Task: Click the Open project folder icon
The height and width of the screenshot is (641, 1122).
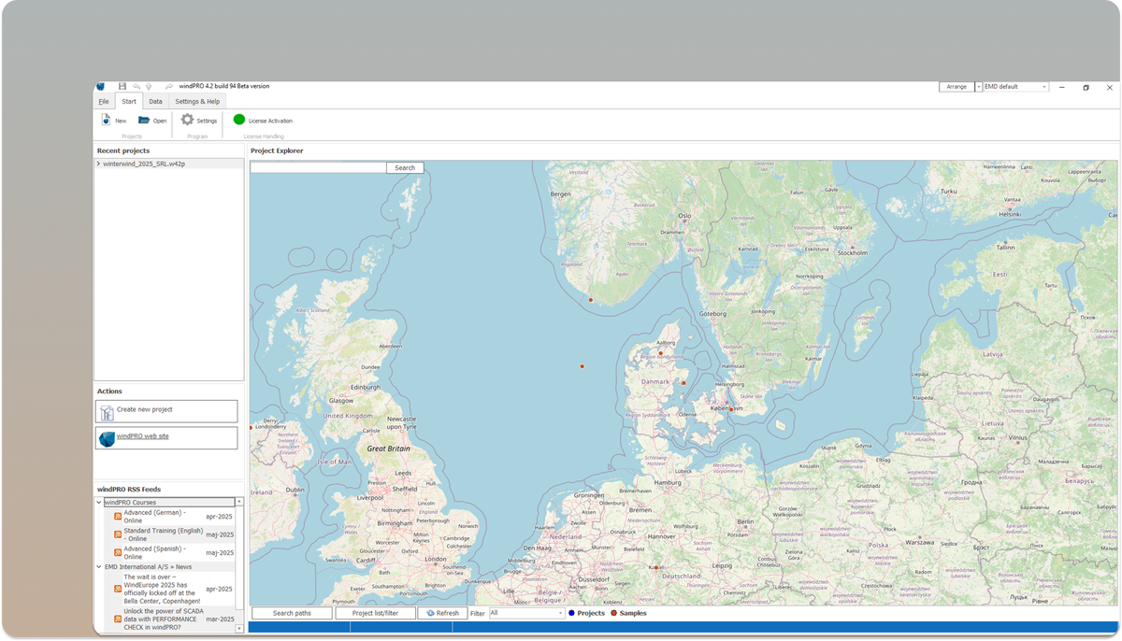Action: (142, 120)
